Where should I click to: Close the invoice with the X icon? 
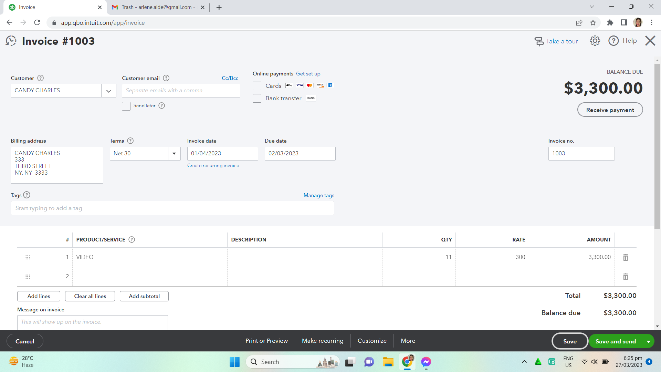pyautogui.click(x=650, y=41)
